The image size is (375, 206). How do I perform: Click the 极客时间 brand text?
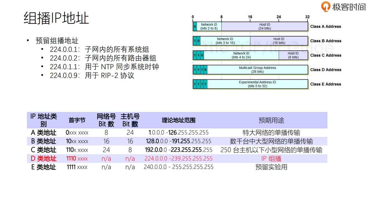click(349, 7)
